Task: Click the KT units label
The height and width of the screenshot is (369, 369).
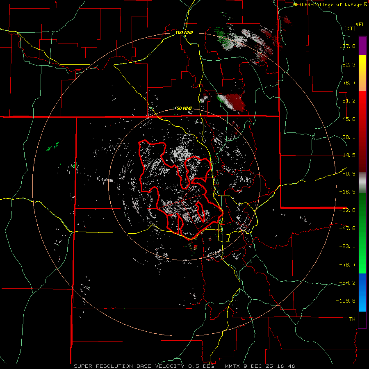Action: point(350,28)
